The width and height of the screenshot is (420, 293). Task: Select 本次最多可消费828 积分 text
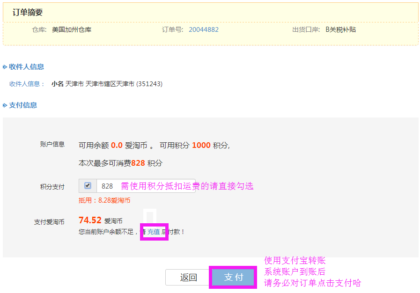pos(120,163)
